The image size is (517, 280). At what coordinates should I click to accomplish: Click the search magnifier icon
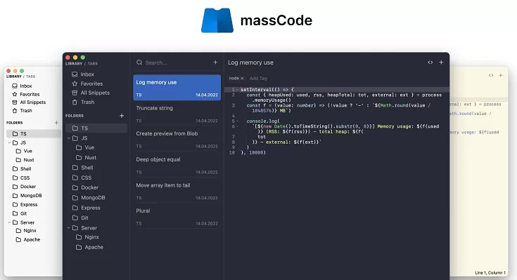click(x=139, y=62)
